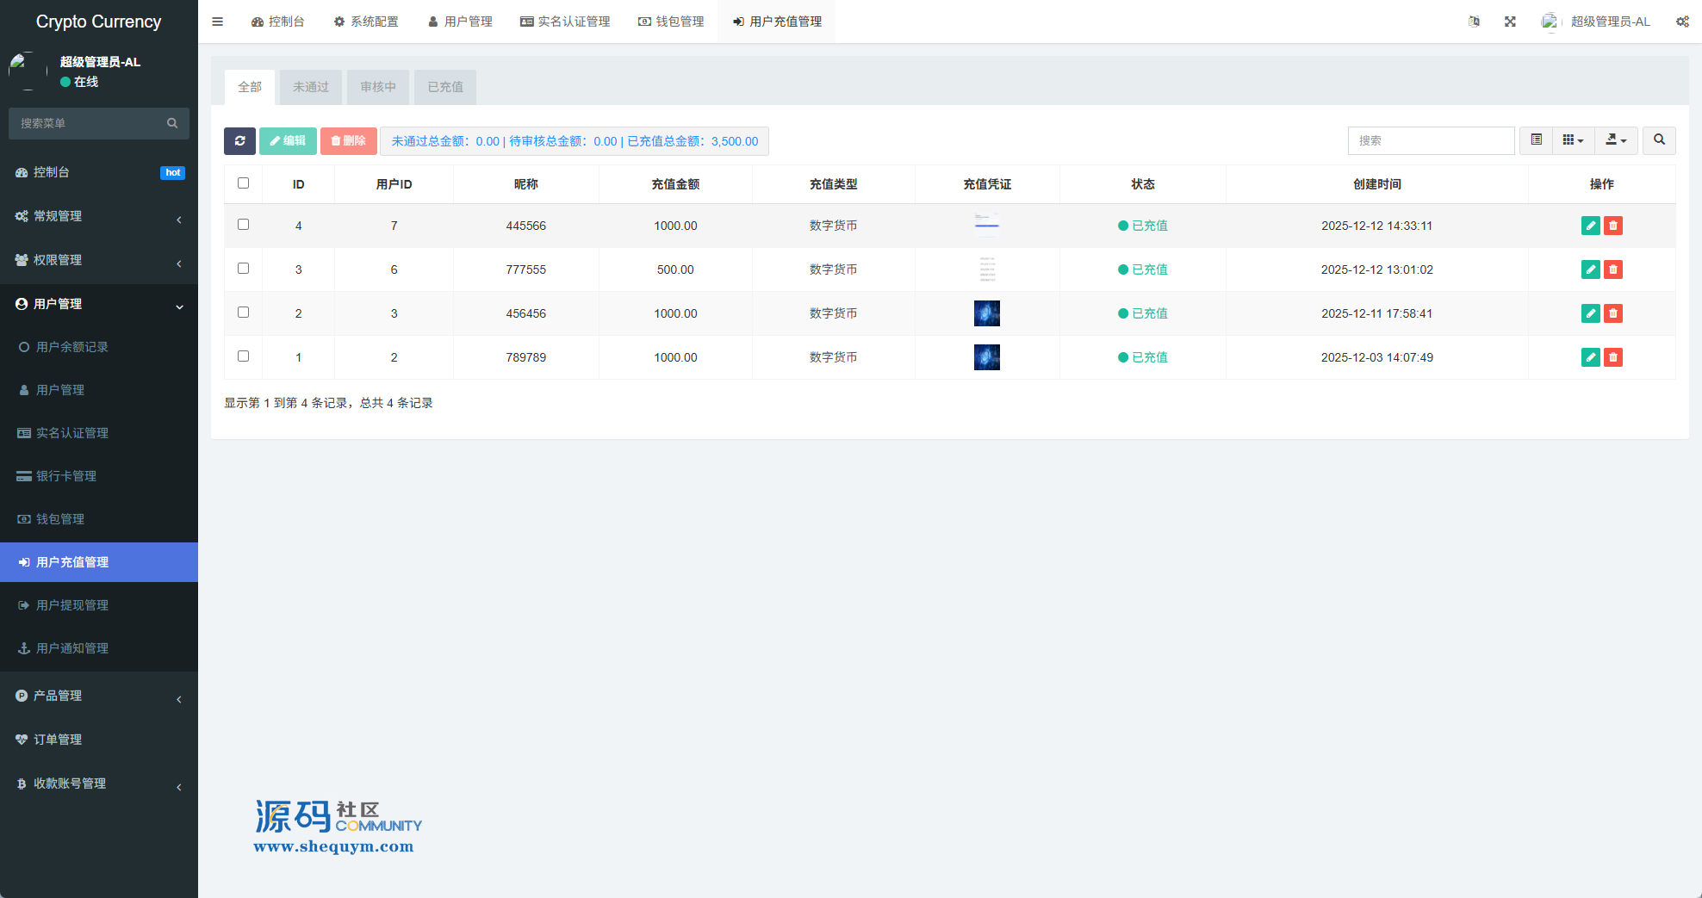Click the green edit icon for row ID 4
Image resolution: width=1702 pixels, height=898 pixels.
[1590, 226]
